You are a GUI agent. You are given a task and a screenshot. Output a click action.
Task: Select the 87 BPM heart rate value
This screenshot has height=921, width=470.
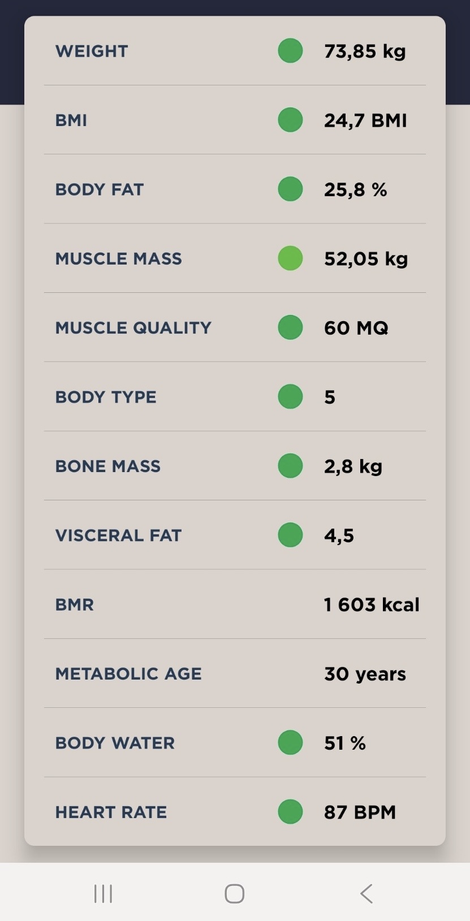pos(360,812)
